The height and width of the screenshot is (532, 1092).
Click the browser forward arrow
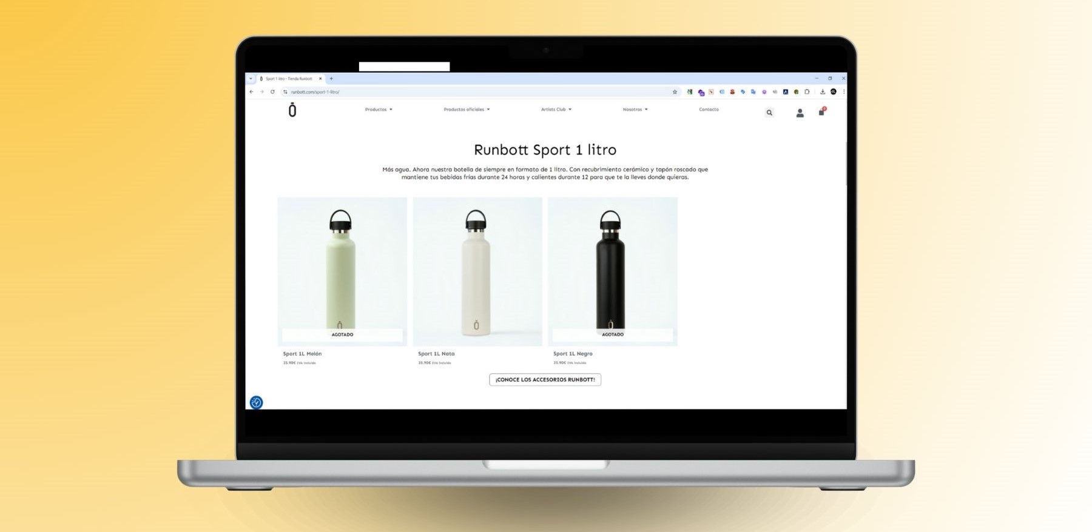[262, 92]
